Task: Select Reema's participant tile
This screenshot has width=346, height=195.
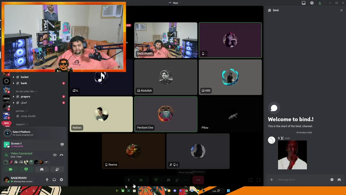Action: point(134,151)
